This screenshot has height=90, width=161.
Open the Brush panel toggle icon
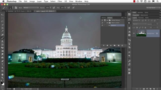coord(16,8)
